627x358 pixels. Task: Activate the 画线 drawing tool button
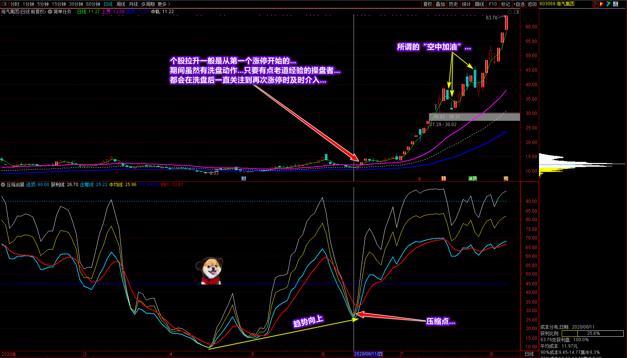(480, 4)
